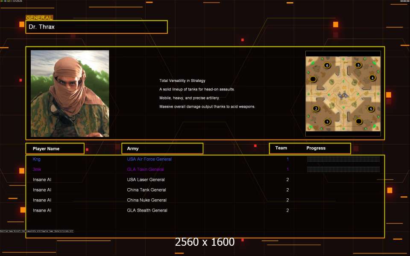Click the Dr. Thrax general portrait
This screenshot has width=410, height=256.
click(70, 93)
